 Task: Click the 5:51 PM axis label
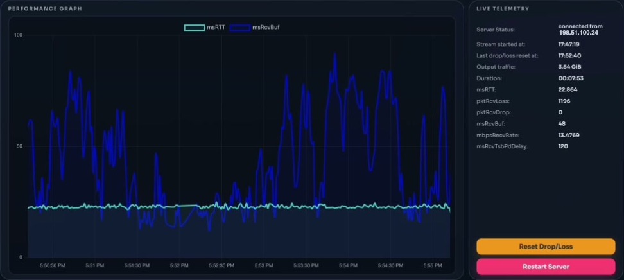point(95,265)
